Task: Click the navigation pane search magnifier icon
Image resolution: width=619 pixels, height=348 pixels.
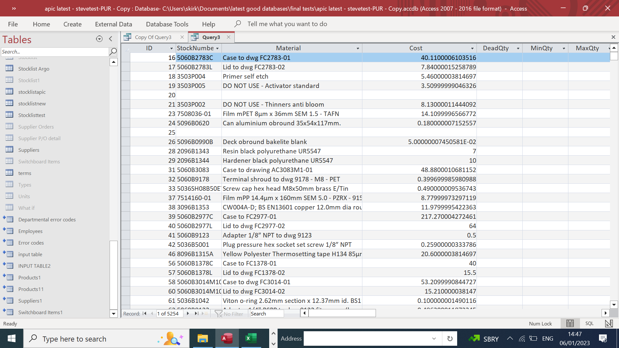Action: [x=113, y=52]
